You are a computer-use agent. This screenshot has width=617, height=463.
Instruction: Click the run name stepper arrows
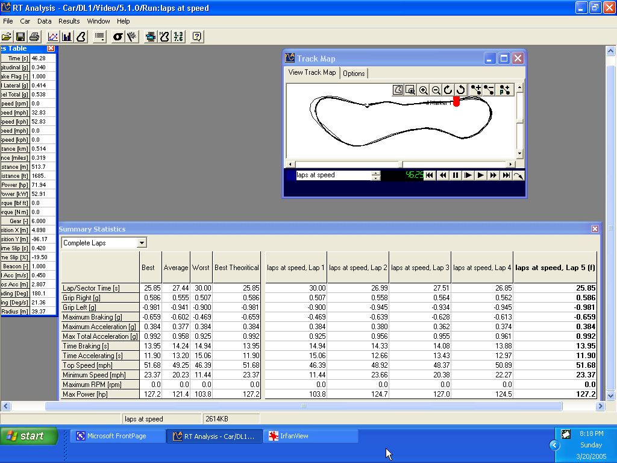click(376, 175)
